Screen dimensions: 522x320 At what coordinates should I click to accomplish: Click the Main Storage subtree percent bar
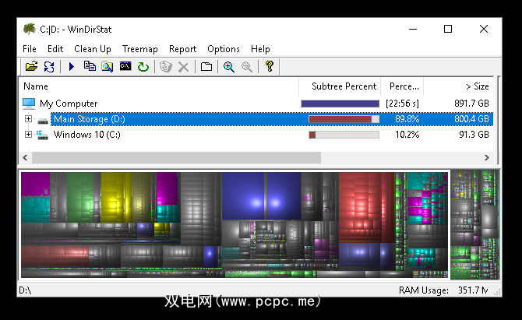pyautogui.click(x=344, y=119)
